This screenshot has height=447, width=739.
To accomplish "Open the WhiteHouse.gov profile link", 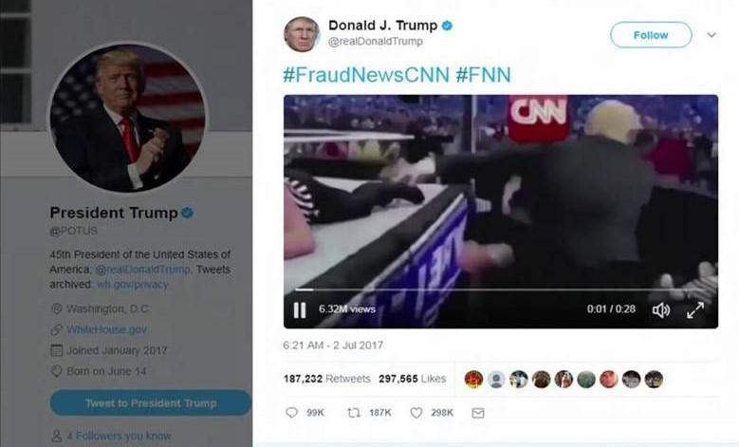I will [106, 329].
